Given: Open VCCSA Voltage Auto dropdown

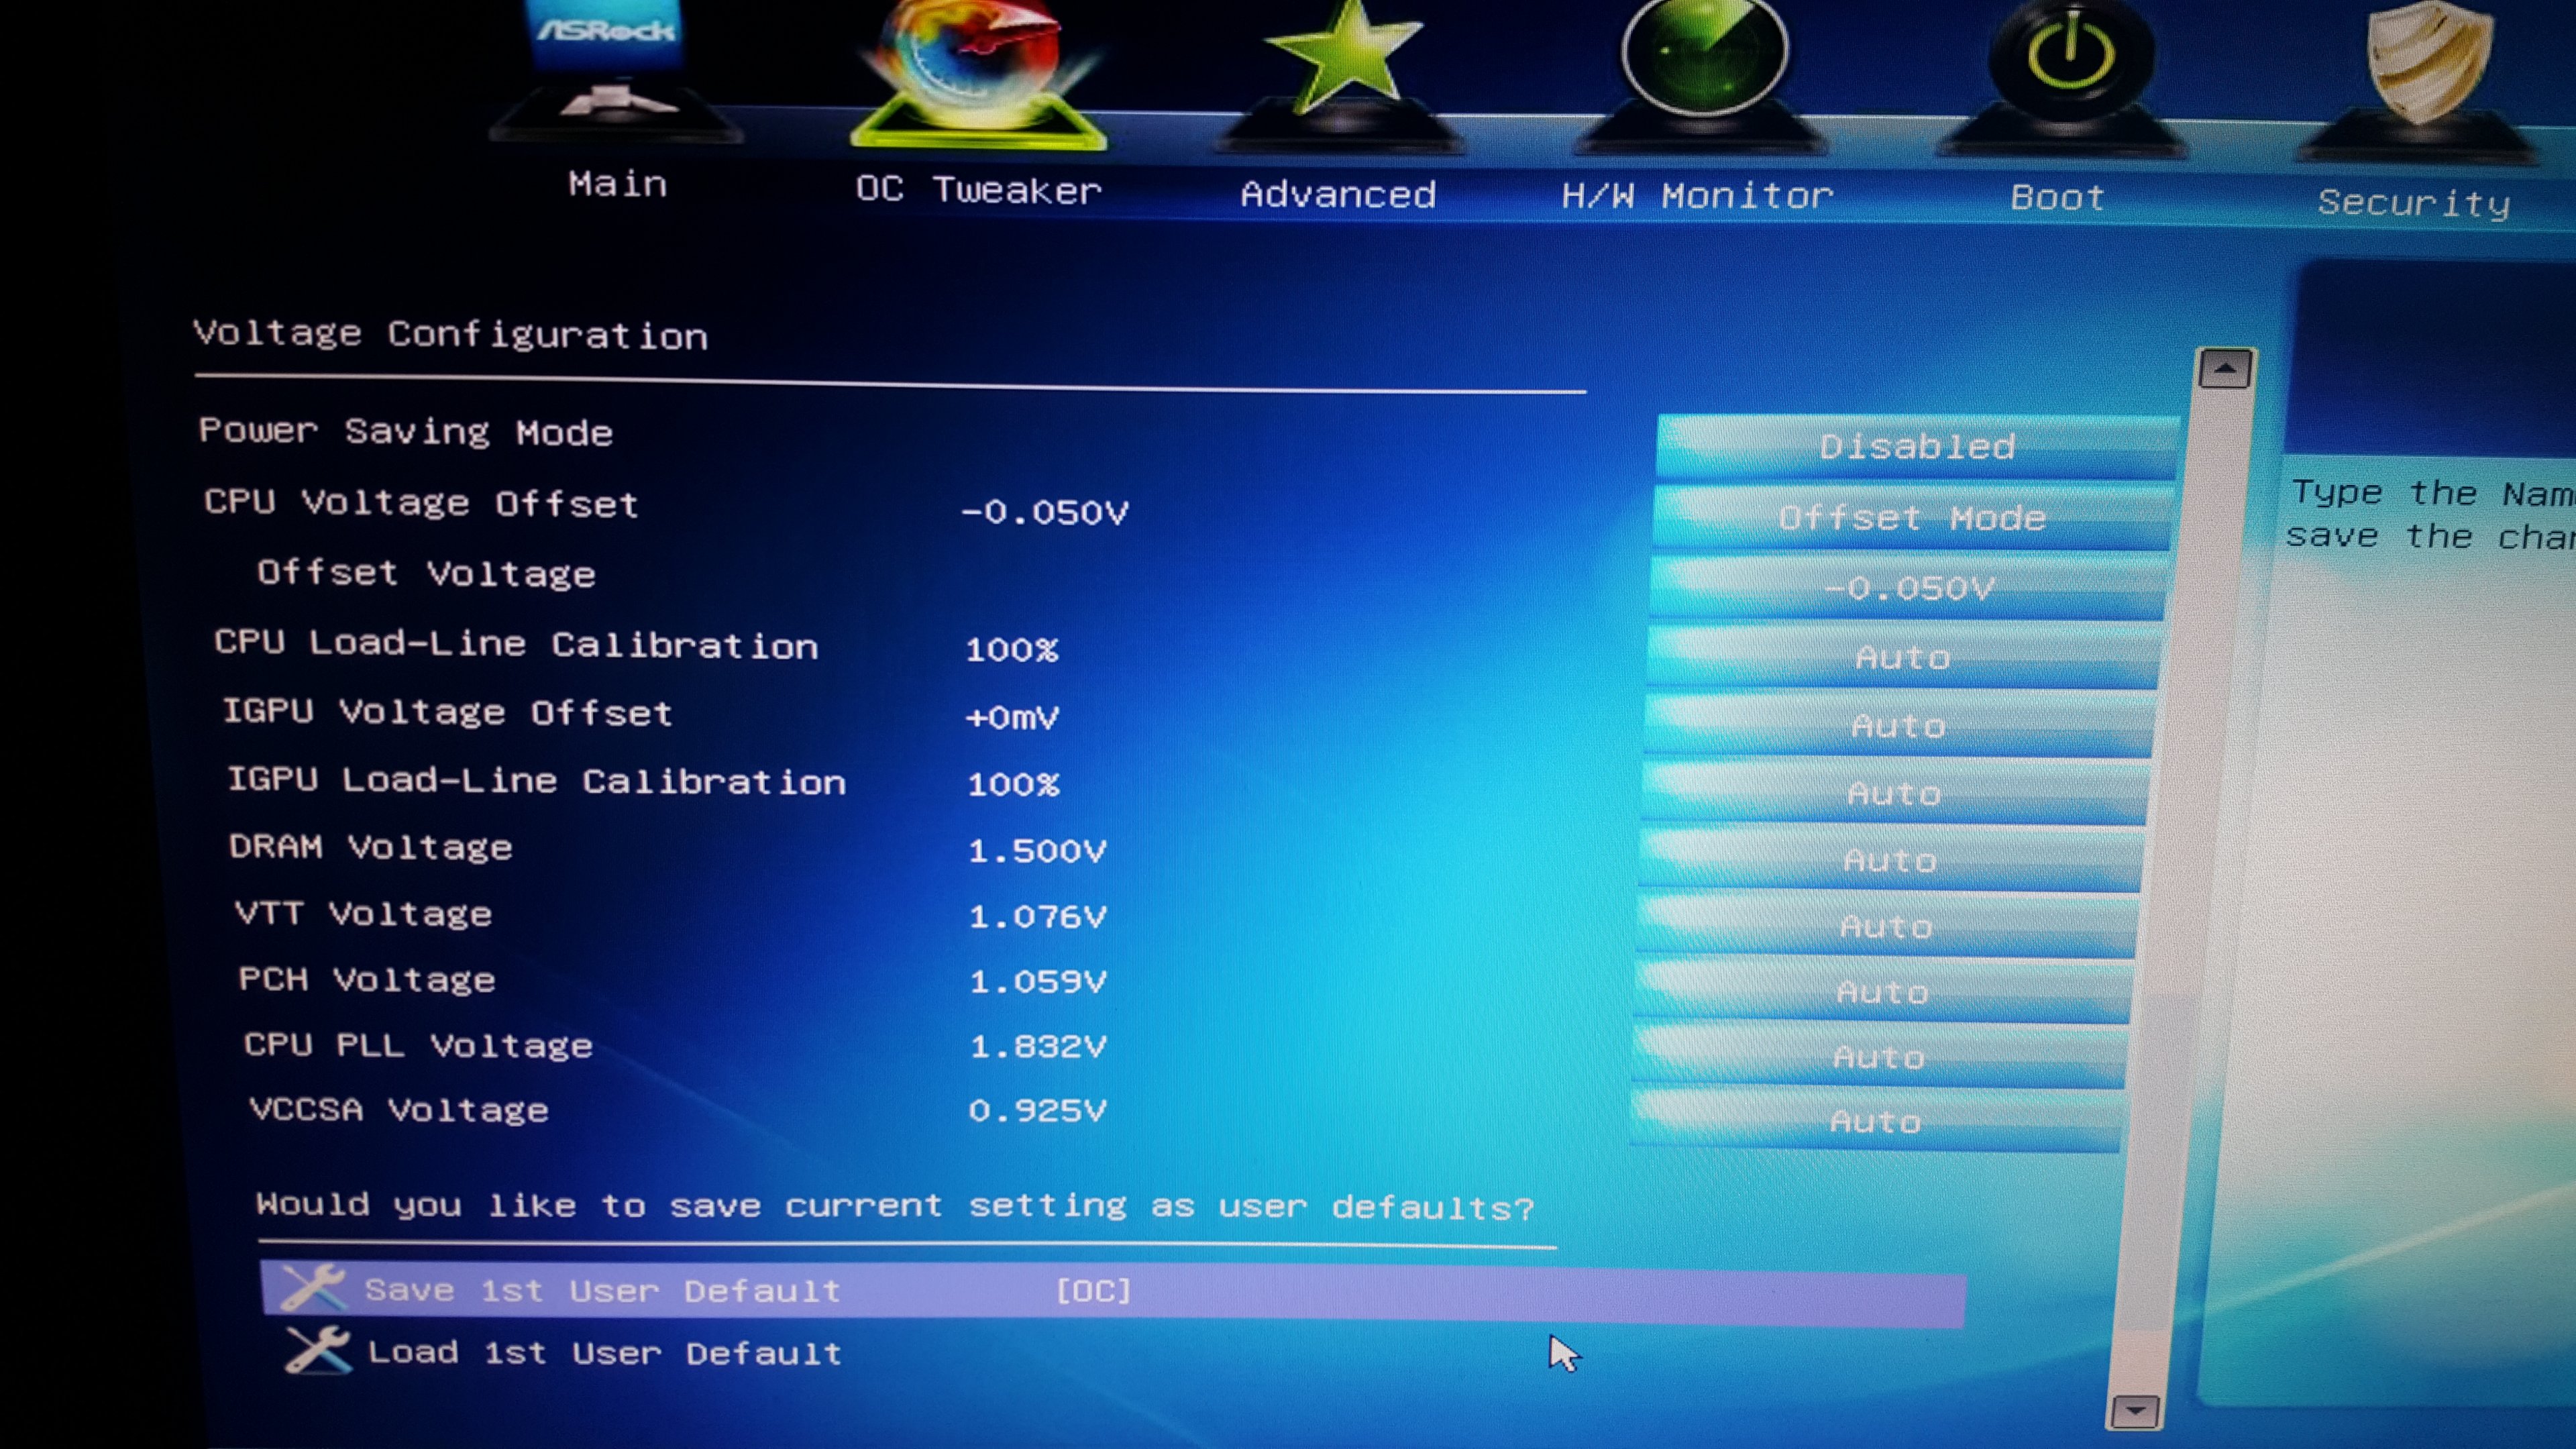Looking at the screenshot, I should [x=1875, y=1121].
